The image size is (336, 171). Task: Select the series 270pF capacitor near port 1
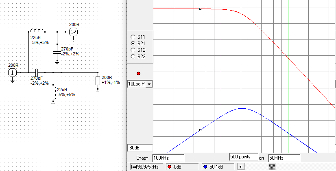tap(37, 72)
